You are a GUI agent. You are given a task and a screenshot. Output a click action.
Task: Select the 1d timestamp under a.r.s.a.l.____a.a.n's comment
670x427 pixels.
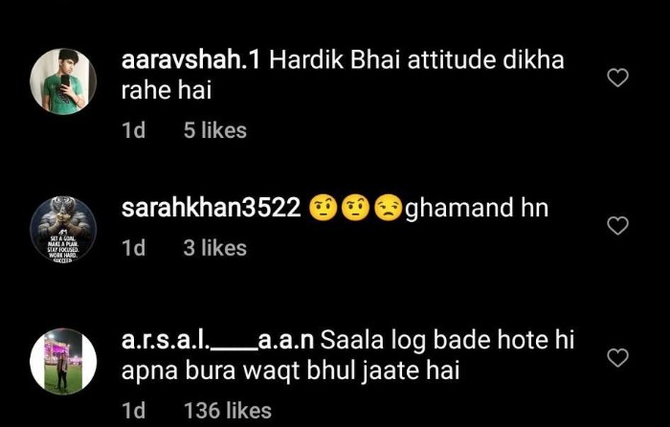[x=134, y=411]
